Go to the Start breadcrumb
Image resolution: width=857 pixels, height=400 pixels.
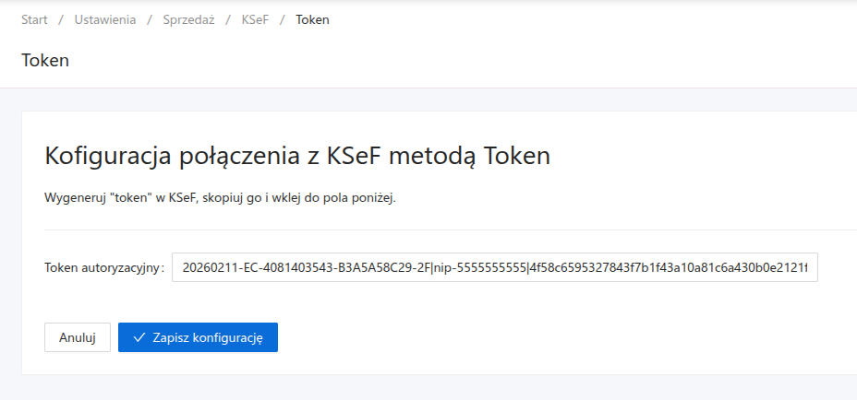34,19
